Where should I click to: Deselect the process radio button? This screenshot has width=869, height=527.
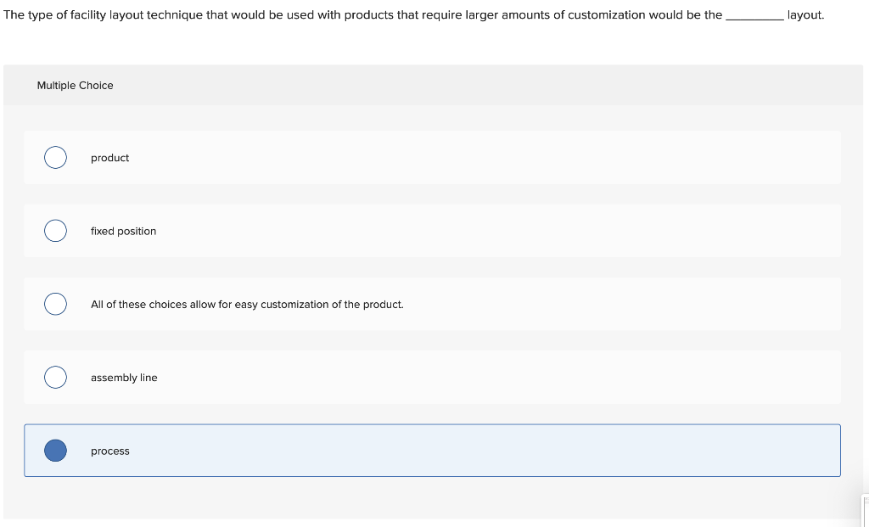pos(55,450)
